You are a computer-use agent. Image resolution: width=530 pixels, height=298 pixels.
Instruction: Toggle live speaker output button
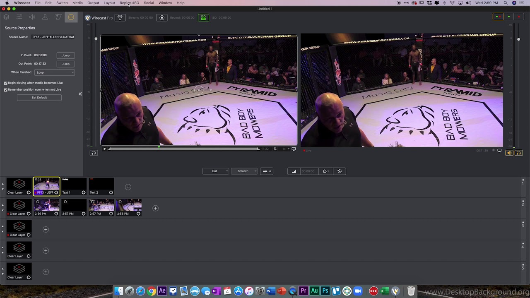509,153
